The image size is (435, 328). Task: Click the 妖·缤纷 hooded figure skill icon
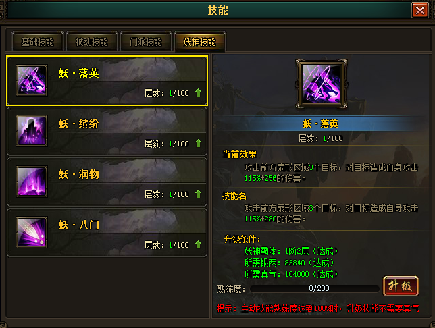pos(32,131)
